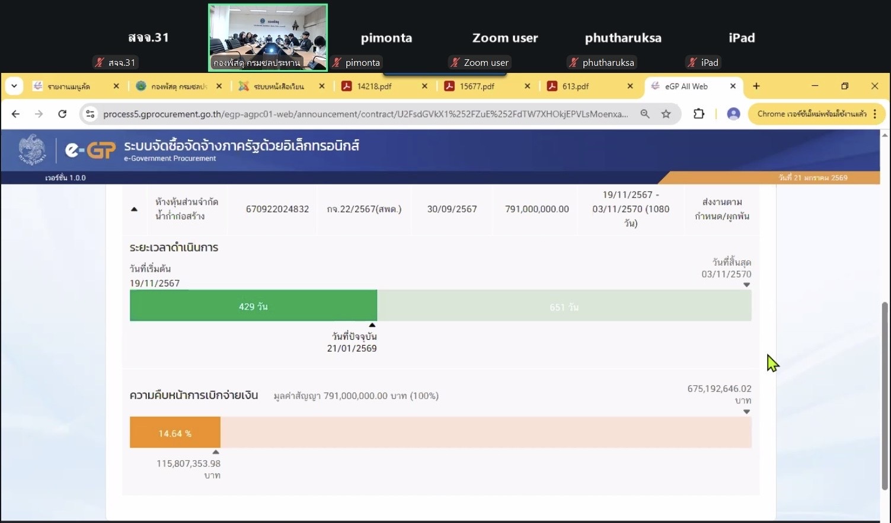Click the page vertical scrollbar thumb
Image resolution: width=891 pixels, height=523 pixels.
click(885, 396)
